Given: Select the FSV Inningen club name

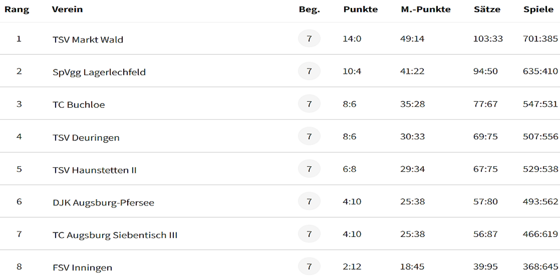Looking at the screenshot, I should pyautogui.click(x=82, y=268).
